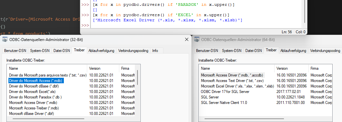This screenshot has height=122, width=342.
Task: Click the 64-Bit ODBC administrator window icon
Action: [x=197, y=40]
